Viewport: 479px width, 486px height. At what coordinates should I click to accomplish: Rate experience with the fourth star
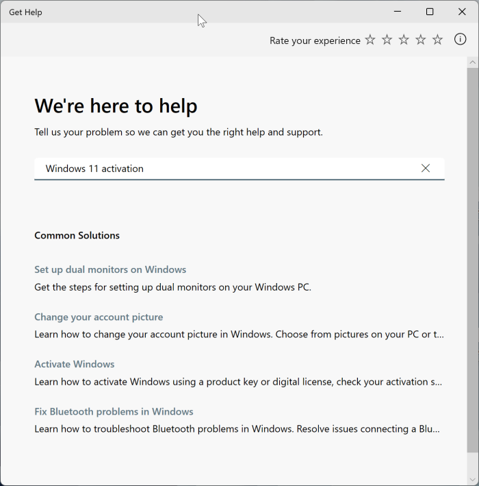pos(421,40)
